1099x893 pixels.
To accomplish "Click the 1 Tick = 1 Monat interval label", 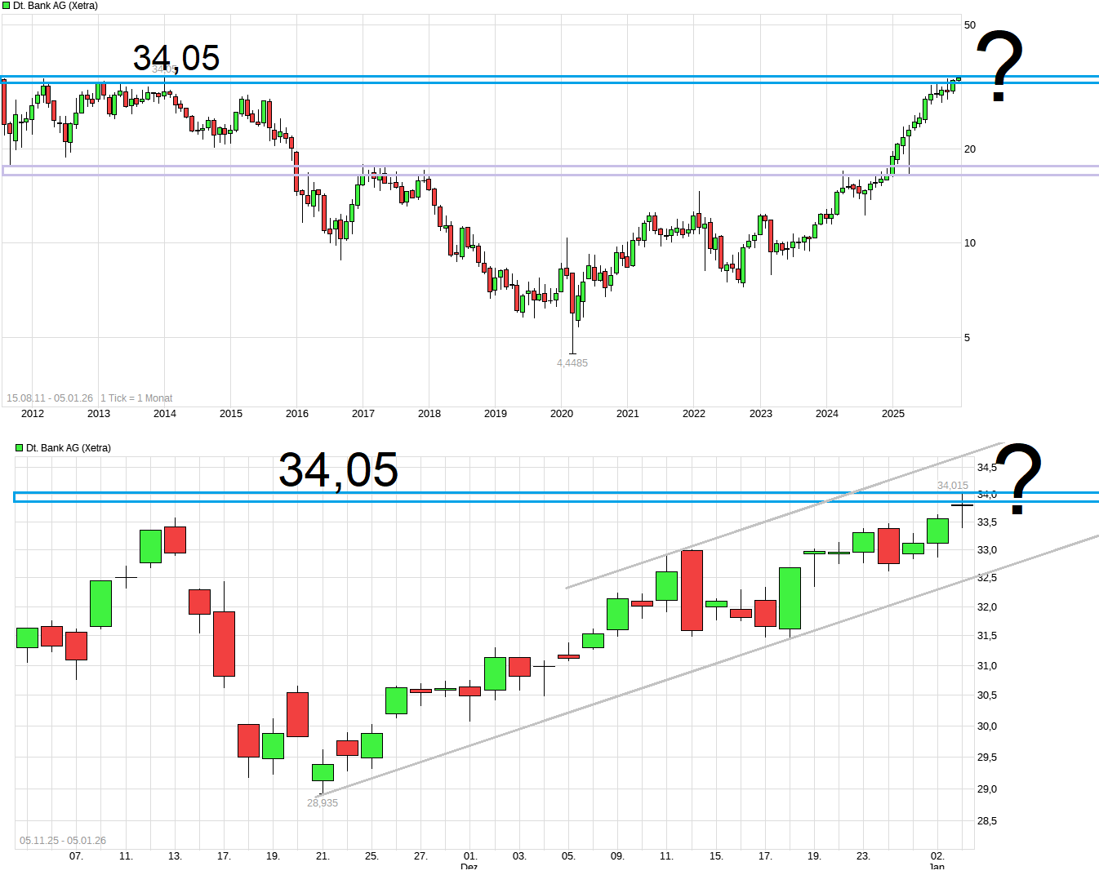I will [136, 398].
